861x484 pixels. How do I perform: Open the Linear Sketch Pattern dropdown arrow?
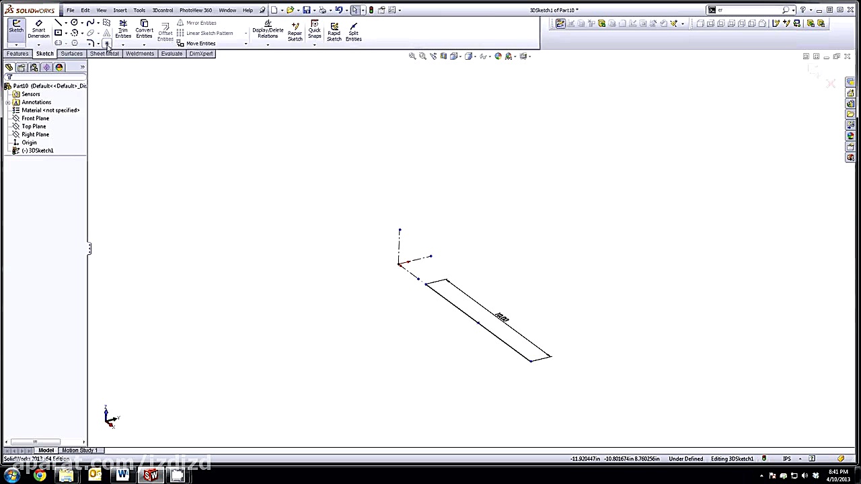pyautogui.click(x=245, y=33)
